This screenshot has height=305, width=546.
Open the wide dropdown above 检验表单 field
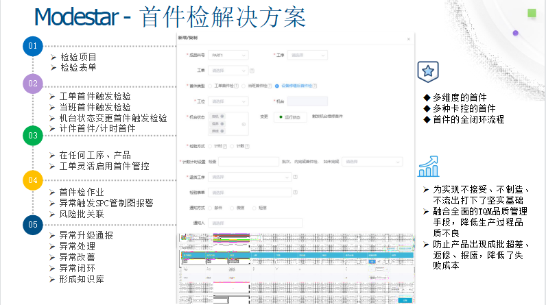tap(249, 177)
